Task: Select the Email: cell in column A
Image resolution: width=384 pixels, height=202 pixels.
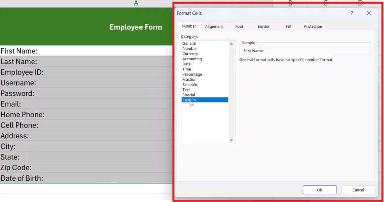Action: point(86,104)
